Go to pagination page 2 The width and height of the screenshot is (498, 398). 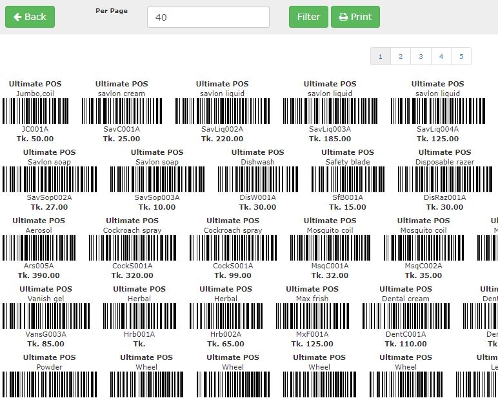click(x=401, y=56)
